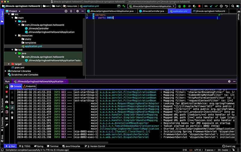
Task: Click the up arrow in the console toolbar
Action: [12, 92]
